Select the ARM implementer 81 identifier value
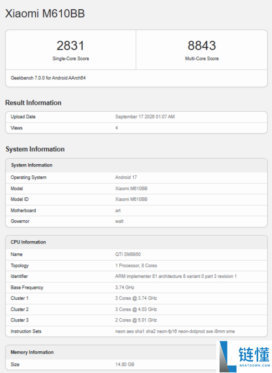Viewport: 272px width, 373px height. point(176,277)
